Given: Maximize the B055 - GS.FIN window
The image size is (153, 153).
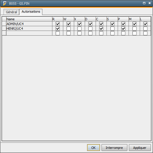Looking at the screenshot, I should coord(144,3).
